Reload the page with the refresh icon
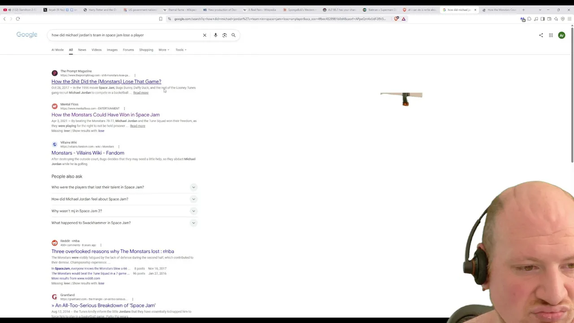Image resolution: width=574 pixels, height=323 pixels. click(x=18, y=19)
